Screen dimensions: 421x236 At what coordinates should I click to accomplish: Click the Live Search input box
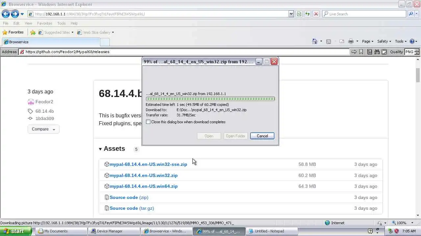click(x=364, y=14)
